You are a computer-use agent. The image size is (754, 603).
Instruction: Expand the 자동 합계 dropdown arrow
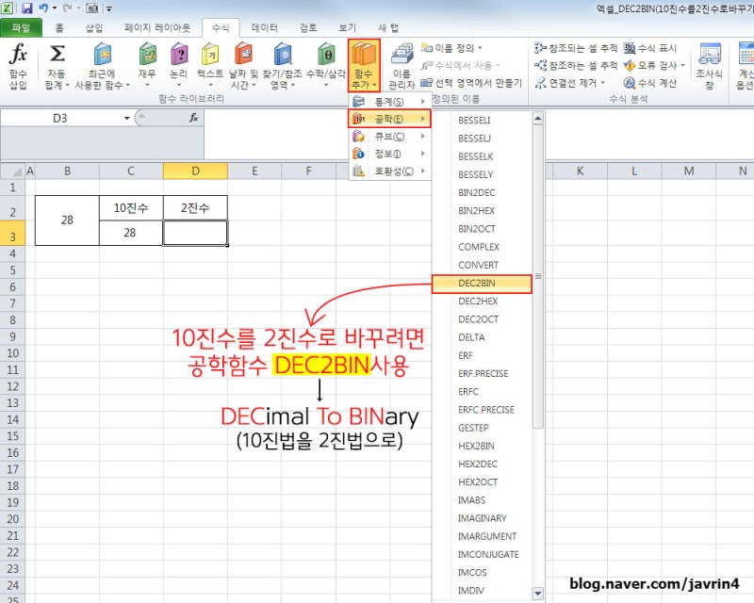[x=67, y=85]
